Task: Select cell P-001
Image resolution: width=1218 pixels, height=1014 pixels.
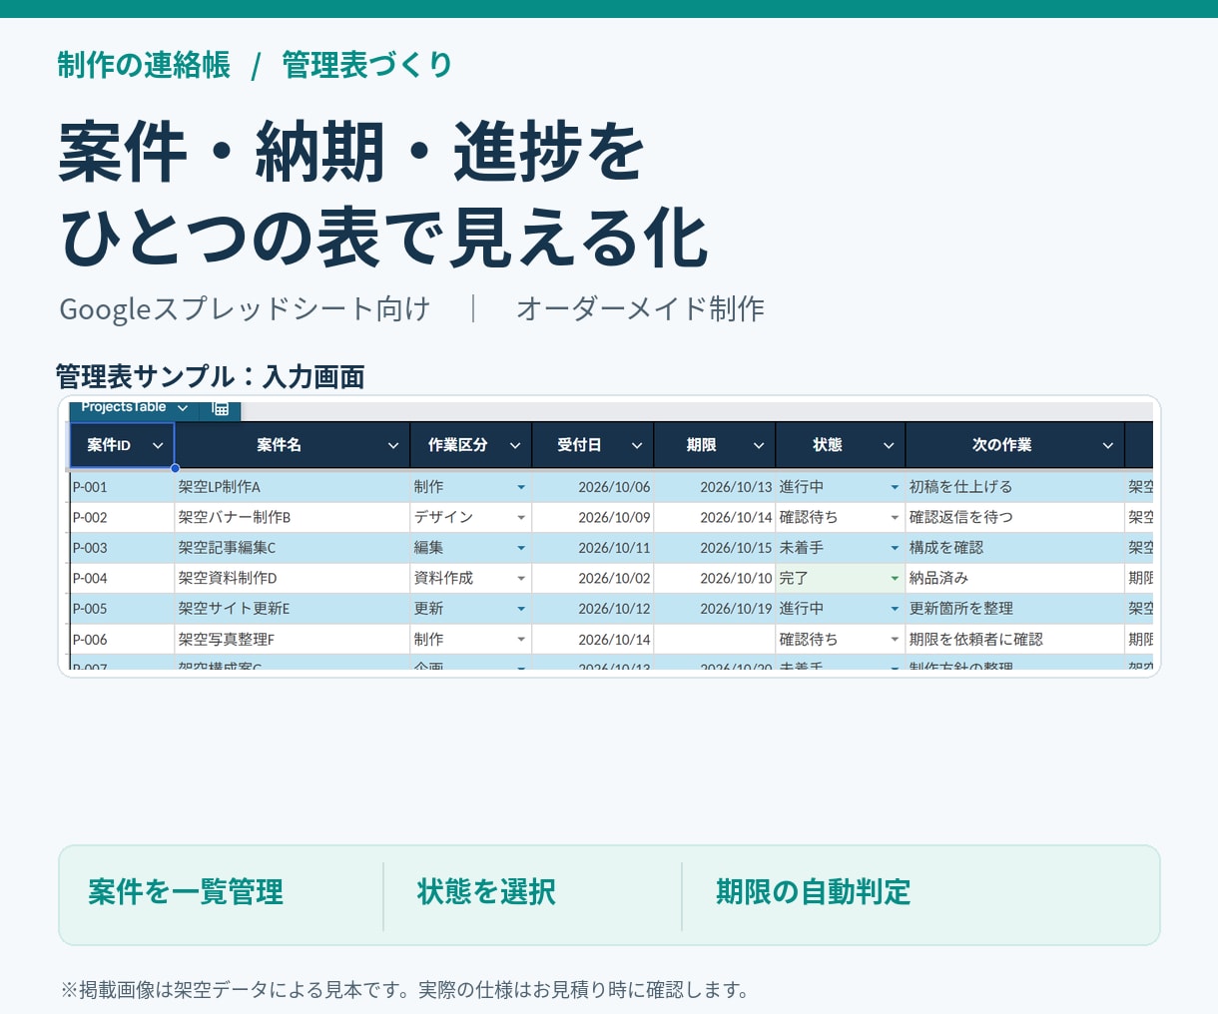Action: tap(122, 487)
